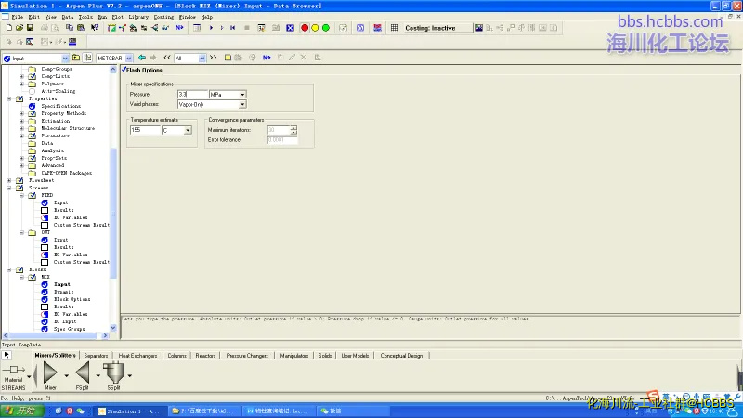The height and width of the screenshot is (418, 743).
Task: Click the blue X settings toolbar icon
Action: (x=290, y=28)
